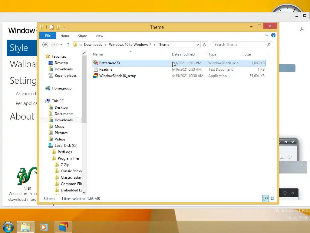
Task: Open Classic Sticky folder in tree
Action: tap(71, 171)
